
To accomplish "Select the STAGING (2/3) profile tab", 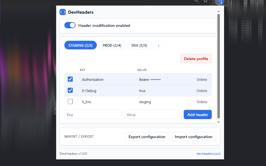I will 80,45.
